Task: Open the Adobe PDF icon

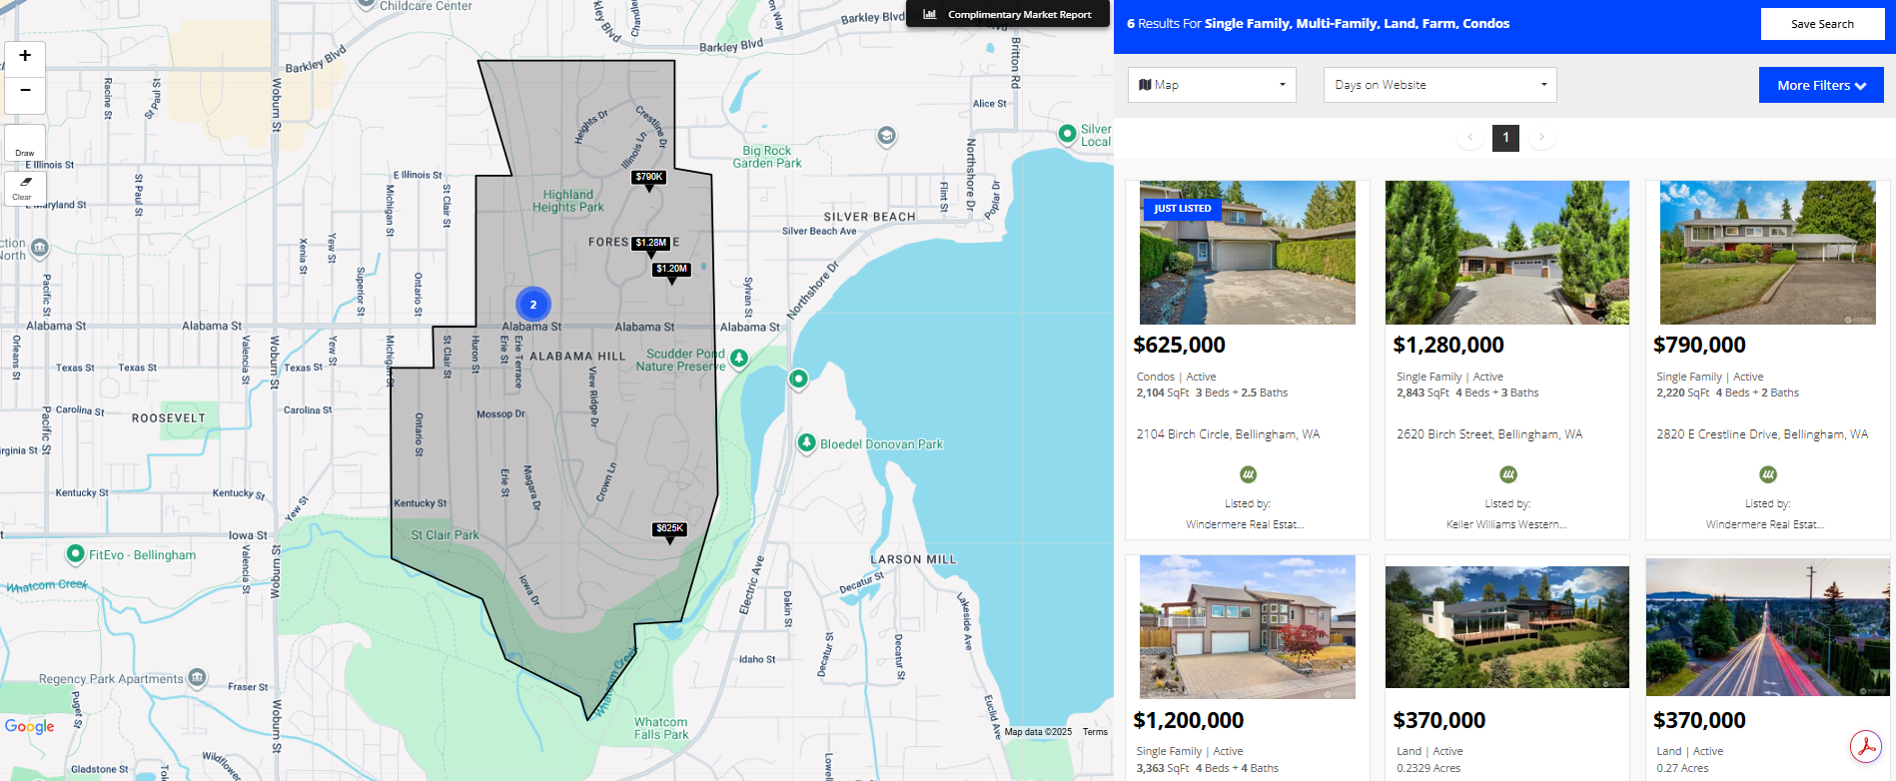Action: (1866, 746)
